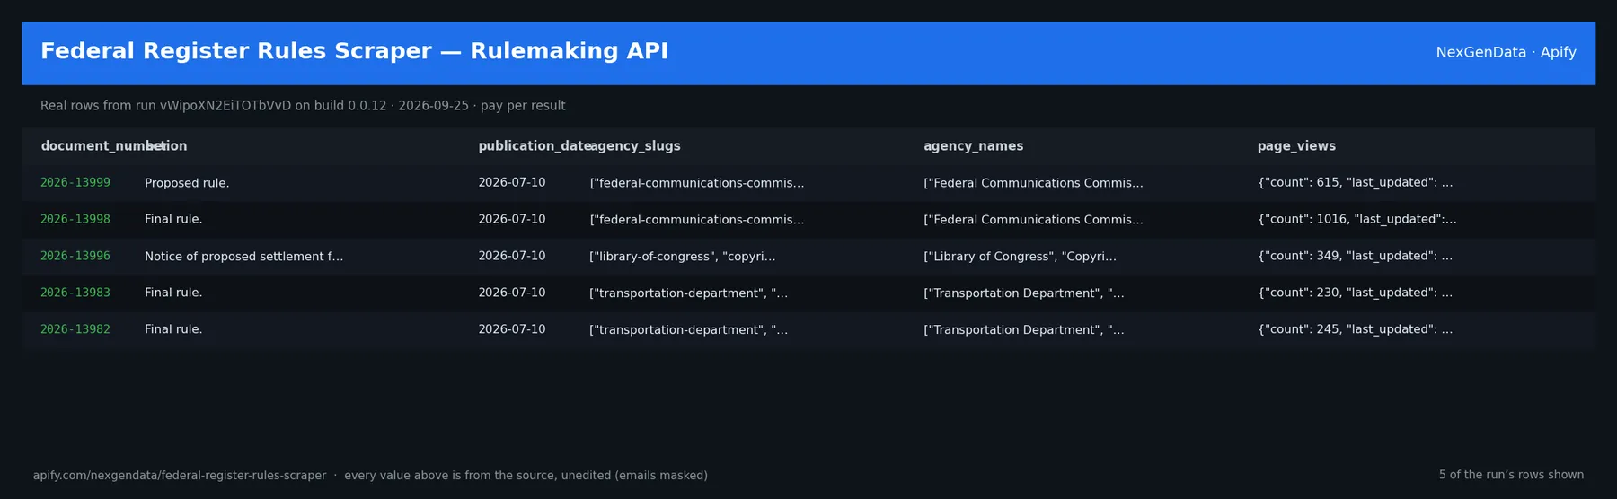Select agency_names cell in row 2026-13982
Viewport: 1617px width, 499px height.
(1023, 330)
